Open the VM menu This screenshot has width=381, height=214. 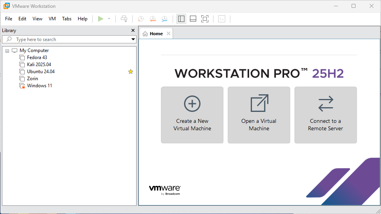[x=52, y=19]
